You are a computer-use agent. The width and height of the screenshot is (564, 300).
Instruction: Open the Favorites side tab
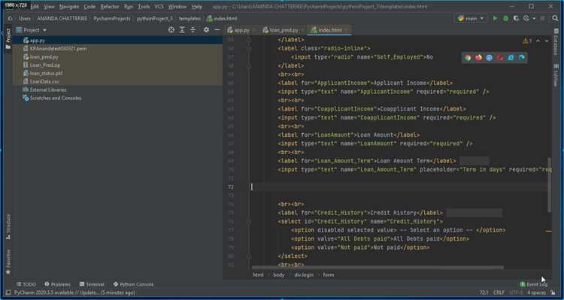click(8, 262)
